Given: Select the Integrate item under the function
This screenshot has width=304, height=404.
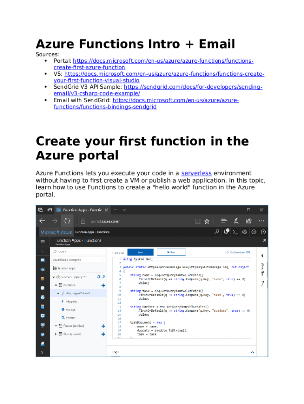Looking at the screenshot, I should click(71, 301).
